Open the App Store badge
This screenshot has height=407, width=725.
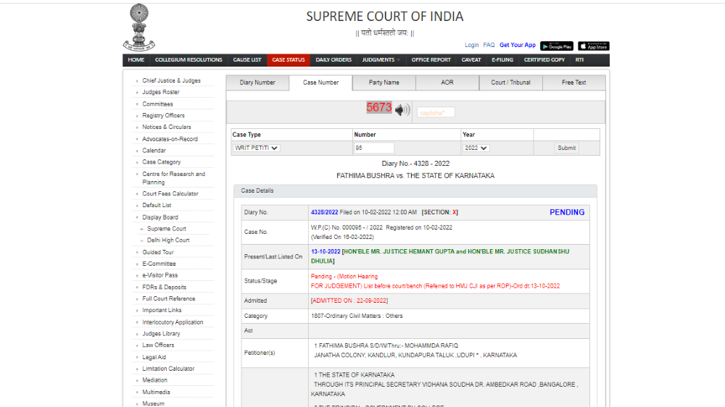click(593, 46)
